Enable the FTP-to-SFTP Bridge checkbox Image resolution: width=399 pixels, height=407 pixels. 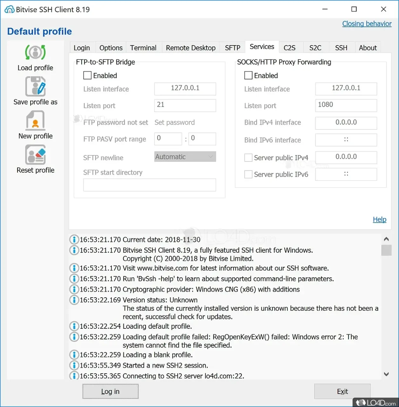coord(87,75)
